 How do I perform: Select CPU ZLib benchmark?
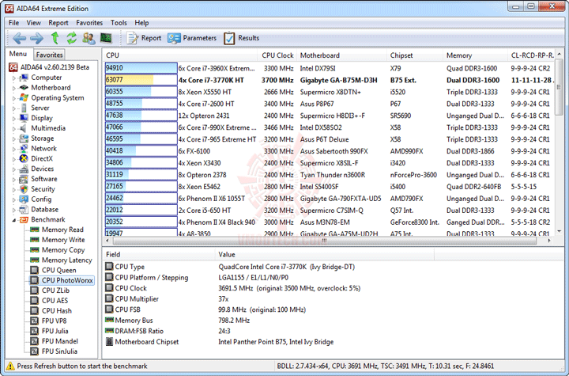pos(55,291)
